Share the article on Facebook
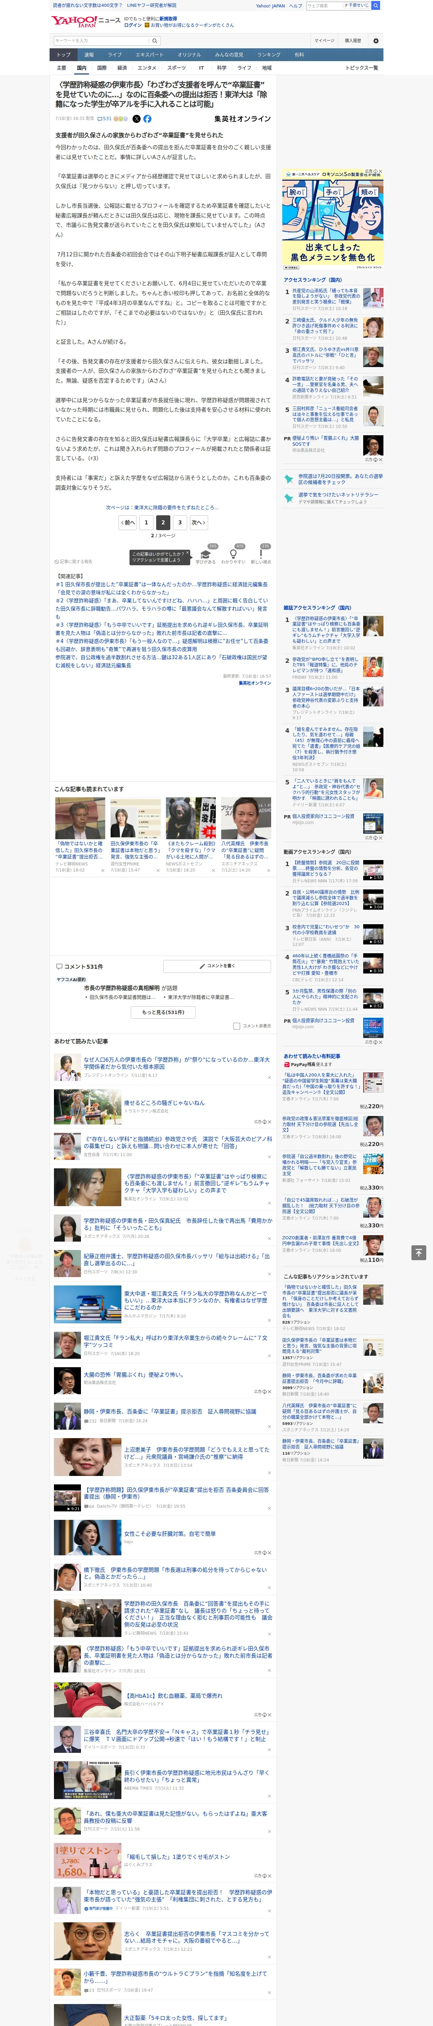 click(147, 119)
